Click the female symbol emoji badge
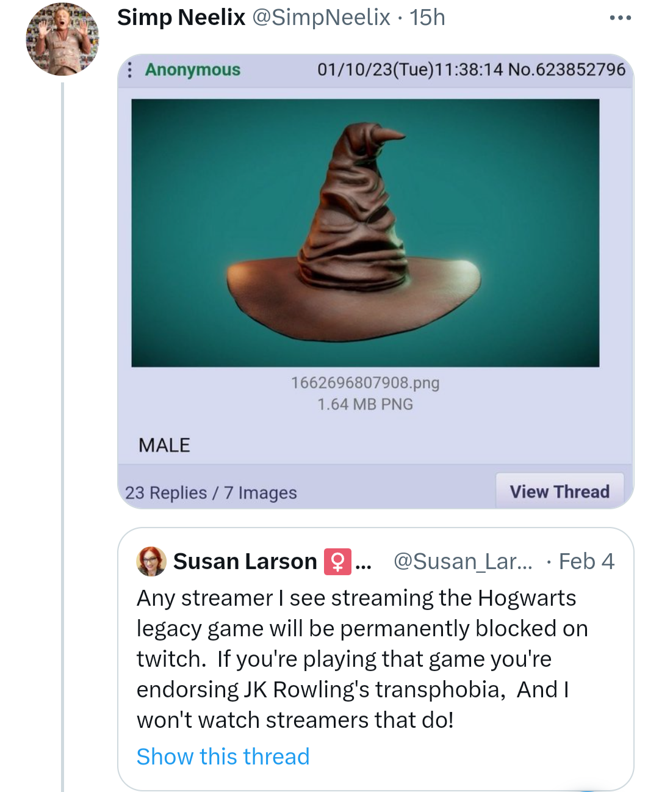This screenshot has height=792, width=659. [337, 561]
